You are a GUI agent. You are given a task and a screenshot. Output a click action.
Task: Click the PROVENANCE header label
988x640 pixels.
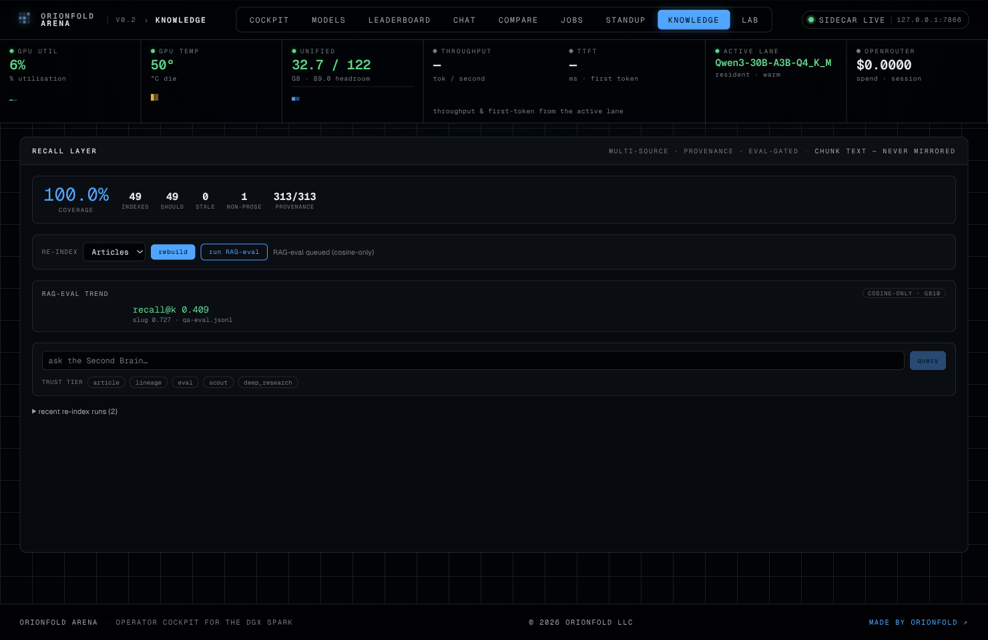[x=708, y=151]
